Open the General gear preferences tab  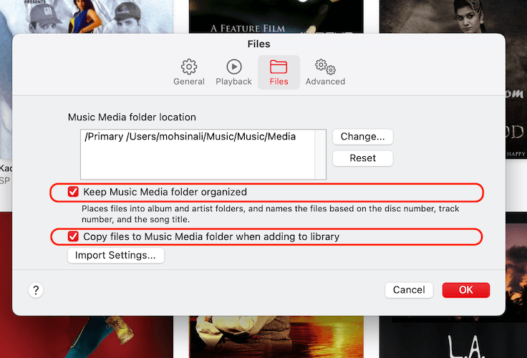(x=189, y=72)
